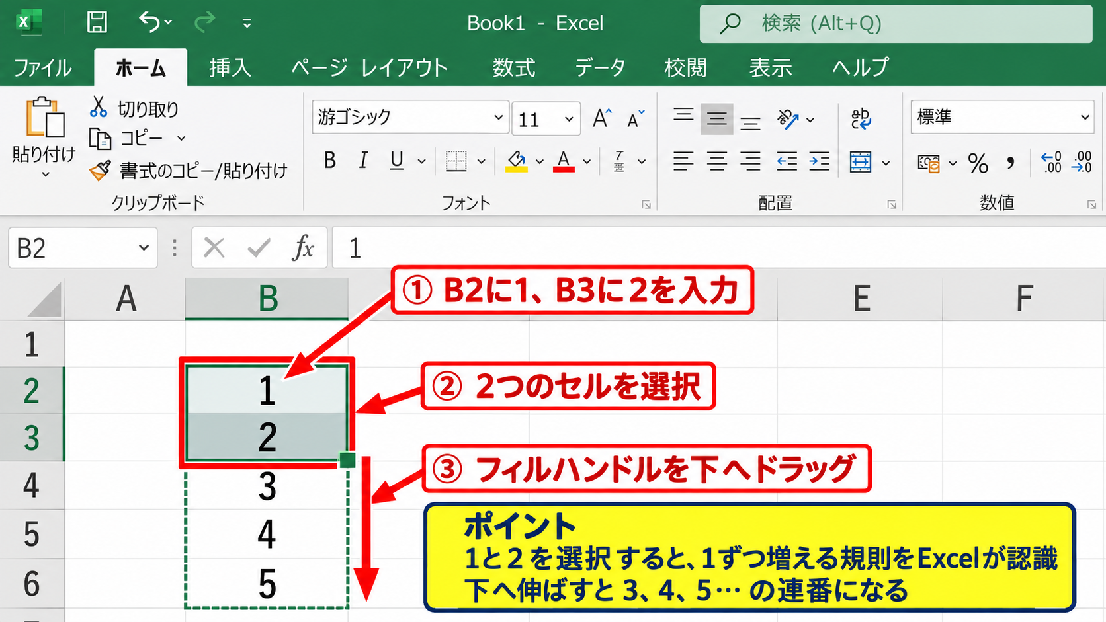Switch to the 挿入 tab

pyautogui.click(x=230, y=67)
